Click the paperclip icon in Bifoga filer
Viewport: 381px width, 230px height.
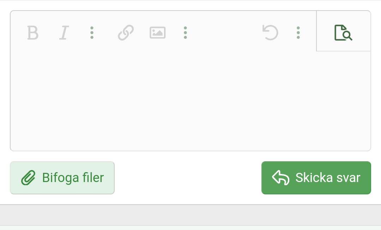tap(28, 178)
